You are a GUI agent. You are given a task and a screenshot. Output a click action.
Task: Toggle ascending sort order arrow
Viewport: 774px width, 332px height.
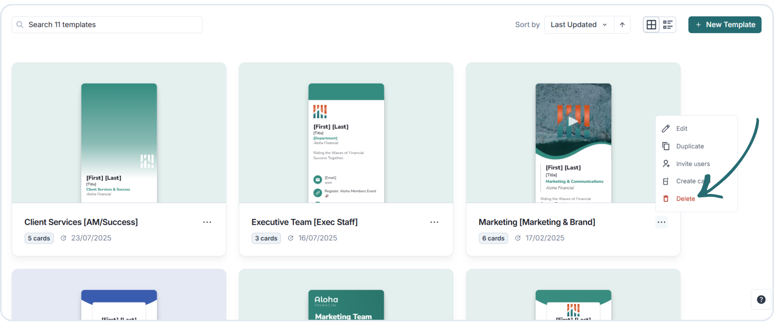[622, 25]
